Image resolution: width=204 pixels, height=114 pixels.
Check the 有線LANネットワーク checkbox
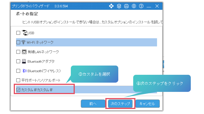18,52
